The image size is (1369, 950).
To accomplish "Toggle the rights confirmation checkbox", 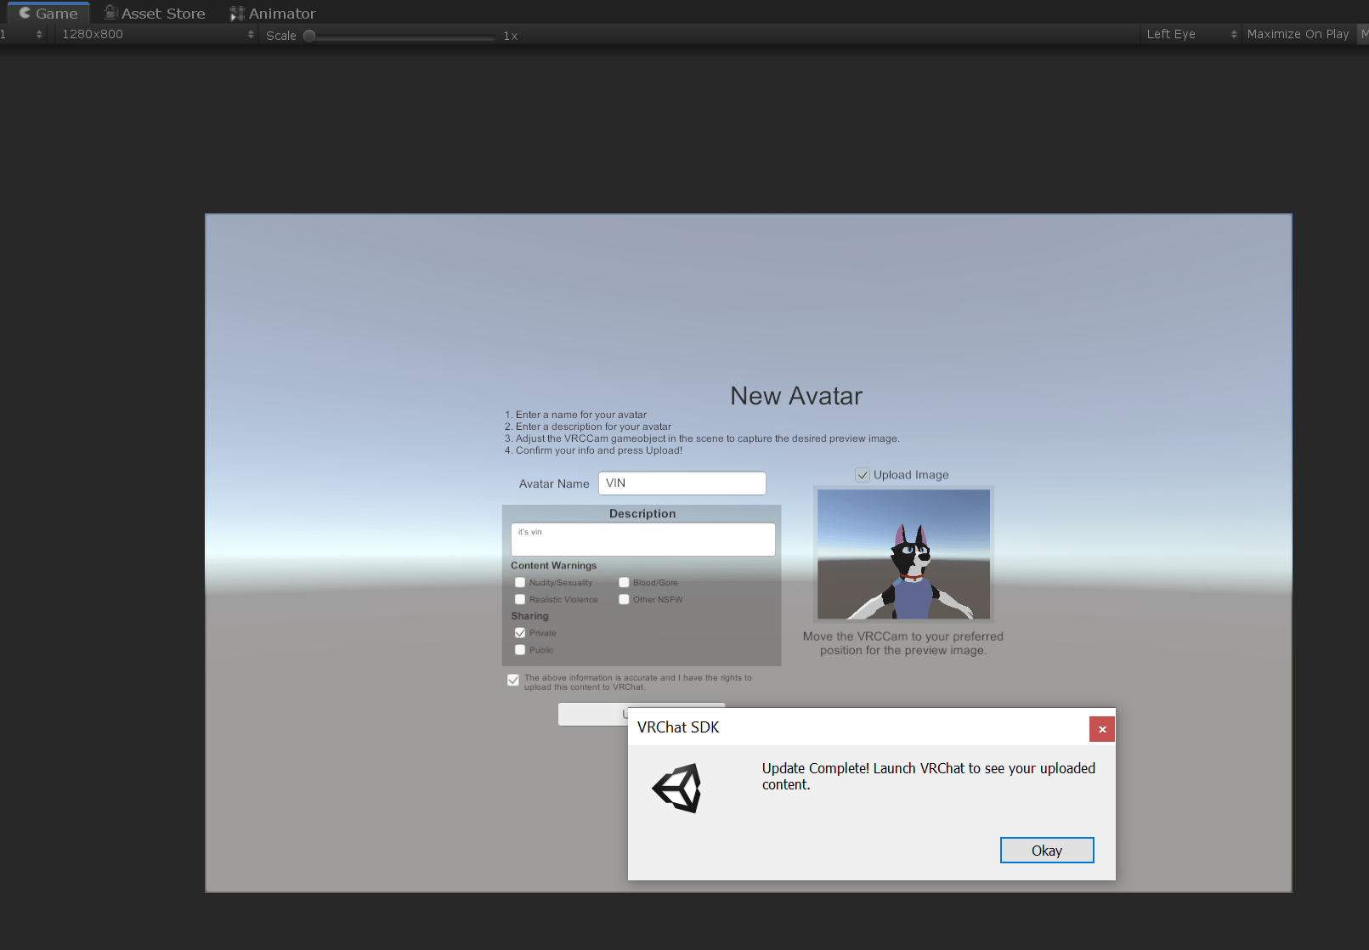I will [x=513, y=680].
